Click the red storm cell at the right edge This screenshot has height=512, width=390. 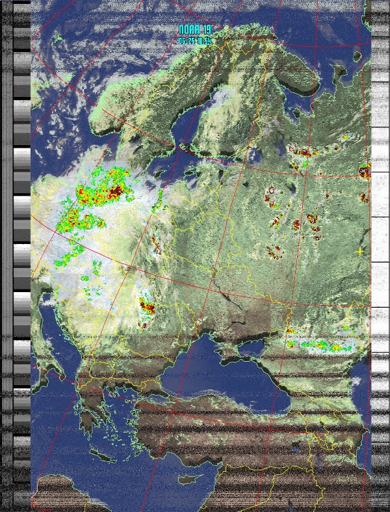[365, 172]
